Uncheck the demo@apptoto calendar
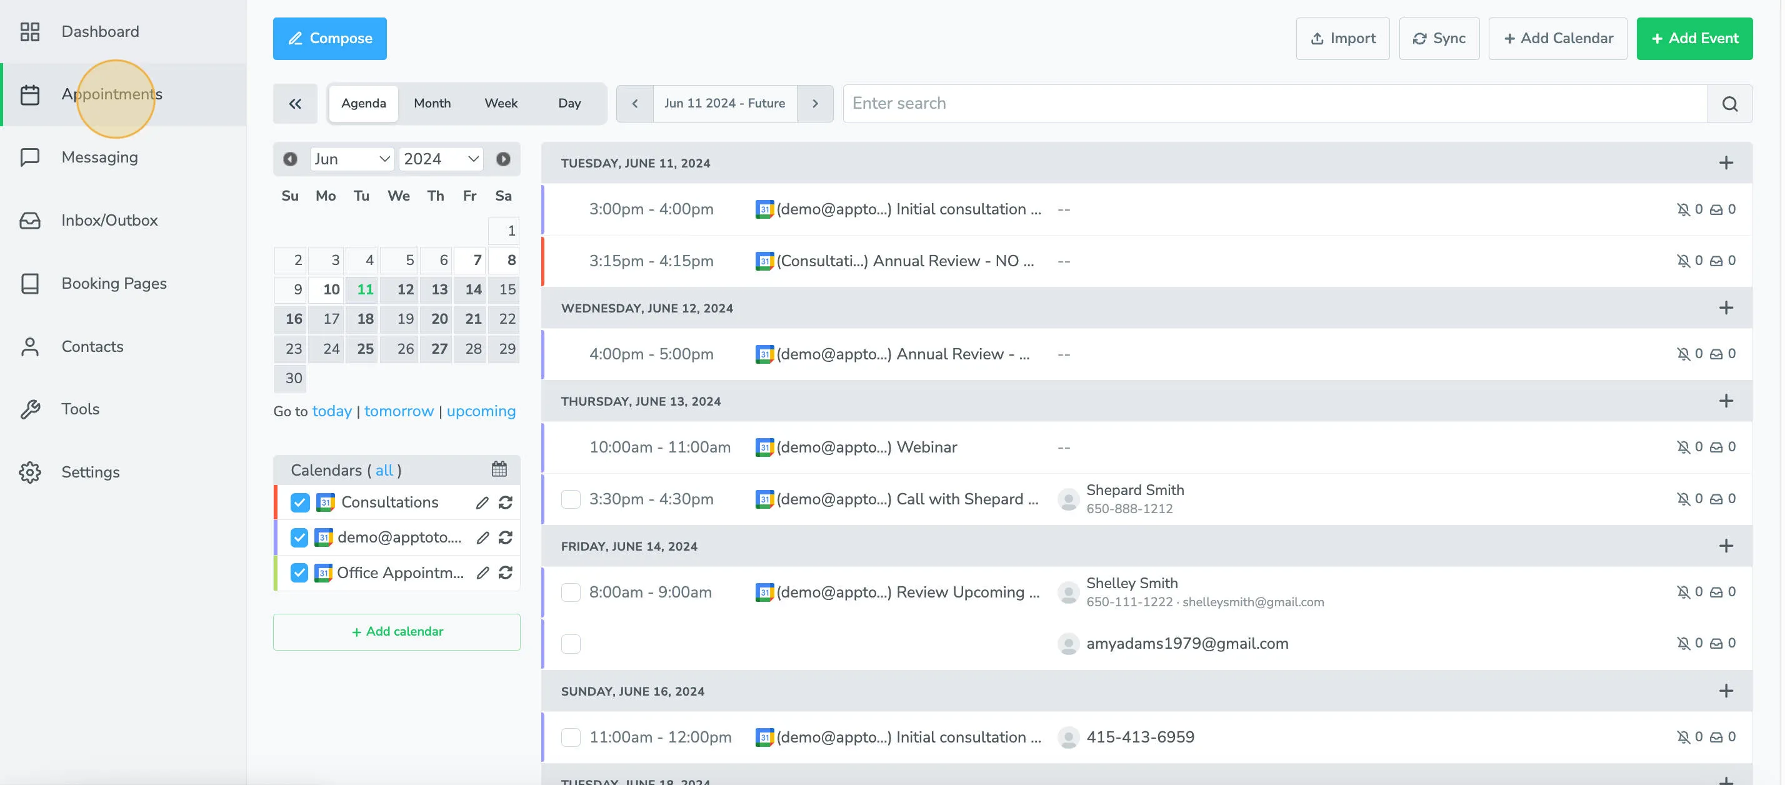1785x785 pixels. [x=299, y=537]
